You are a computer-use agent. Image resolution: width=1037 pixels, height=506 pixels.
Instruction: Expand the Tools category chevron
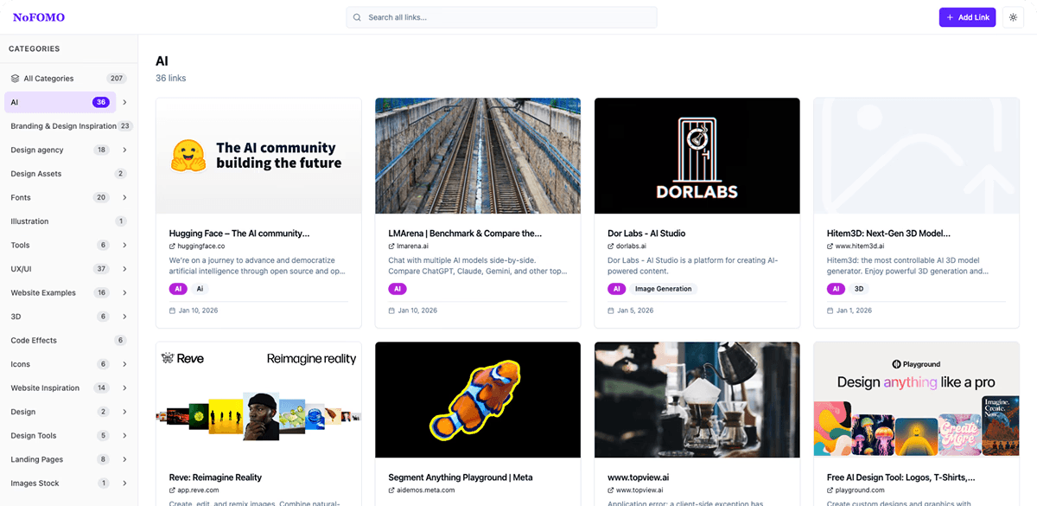click(x=124, y=245)
